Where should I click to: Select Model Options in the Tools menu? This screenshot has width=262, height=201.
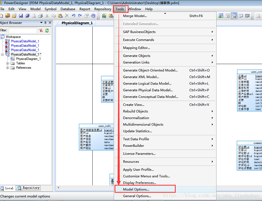[x=165, y=189]
